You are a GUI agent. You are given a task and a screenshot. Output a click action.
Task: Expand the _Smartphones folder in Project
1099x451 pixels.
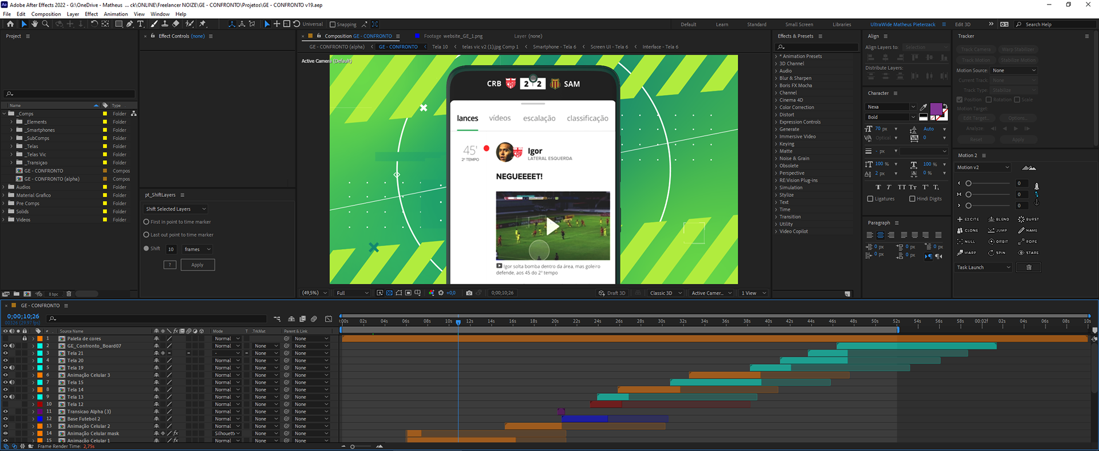click(11, 130)
